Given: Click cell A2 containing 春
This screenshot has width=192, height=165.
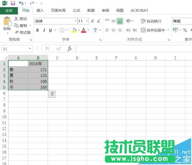Looking at the screenshot, I should click(18, 69).
